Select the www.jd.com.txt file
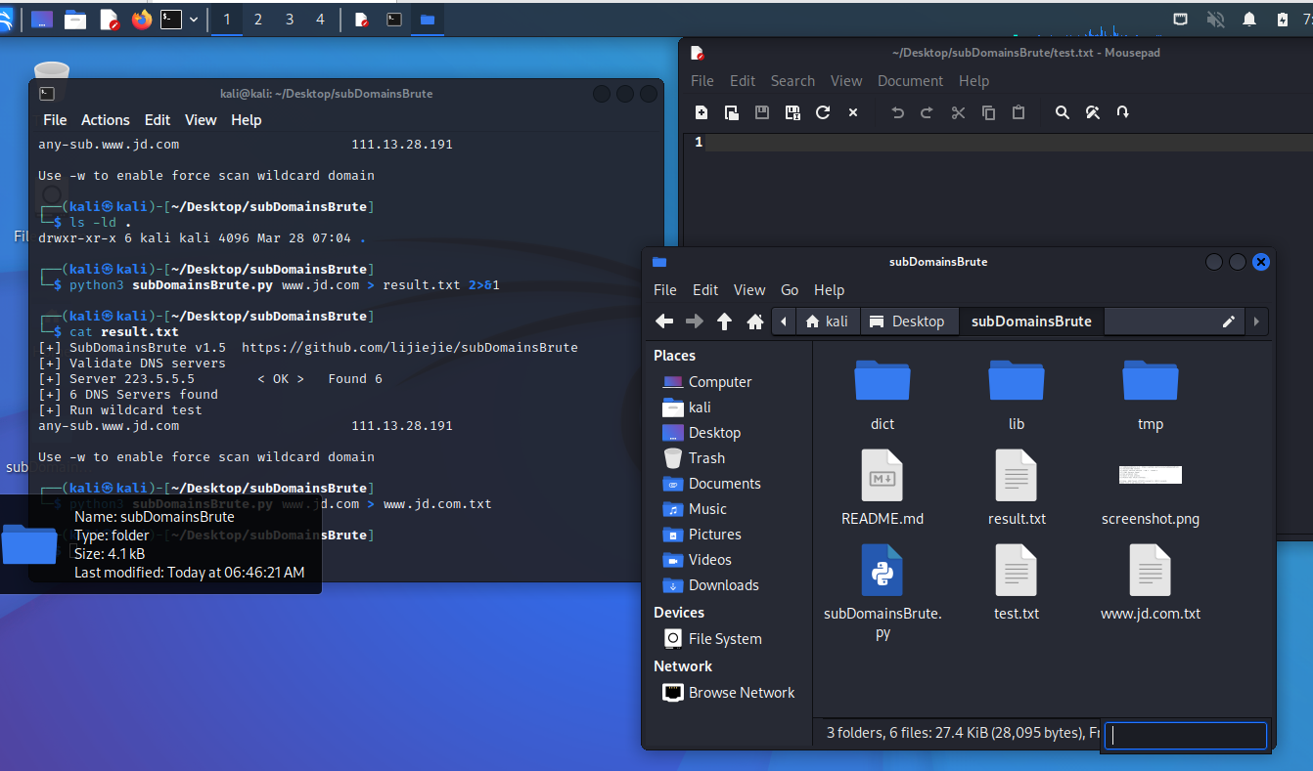The width and height of the screenshot is (1313, 771). pyautogui.click(x=1151, y=570)
